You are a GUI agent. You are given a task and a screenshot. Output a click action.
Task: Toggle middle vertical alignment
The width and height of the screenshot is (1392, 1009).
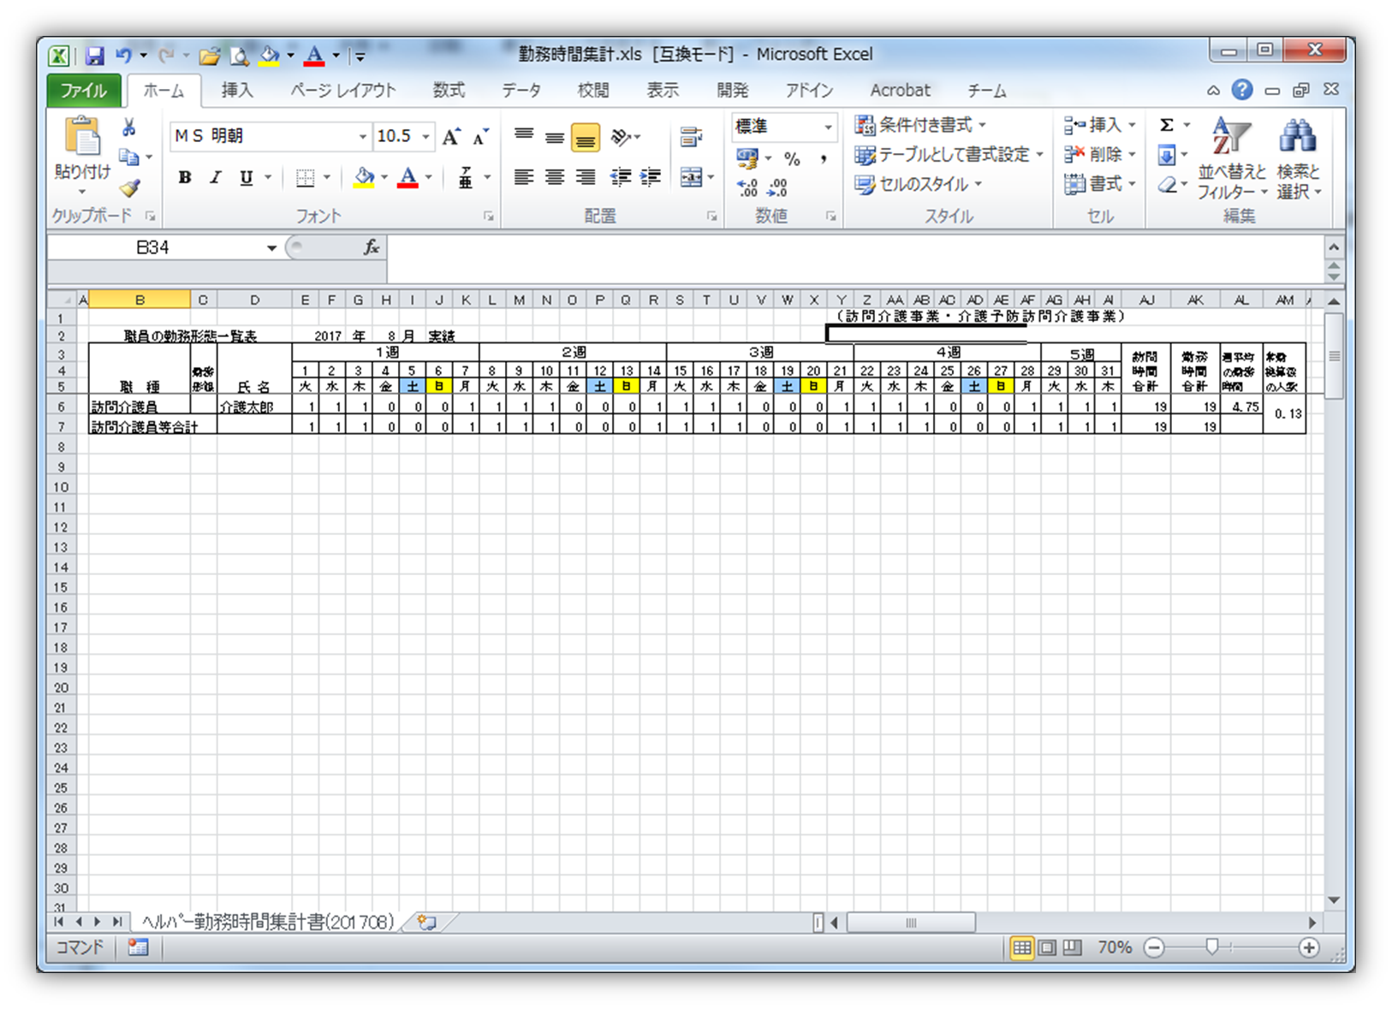coord(555,137)
